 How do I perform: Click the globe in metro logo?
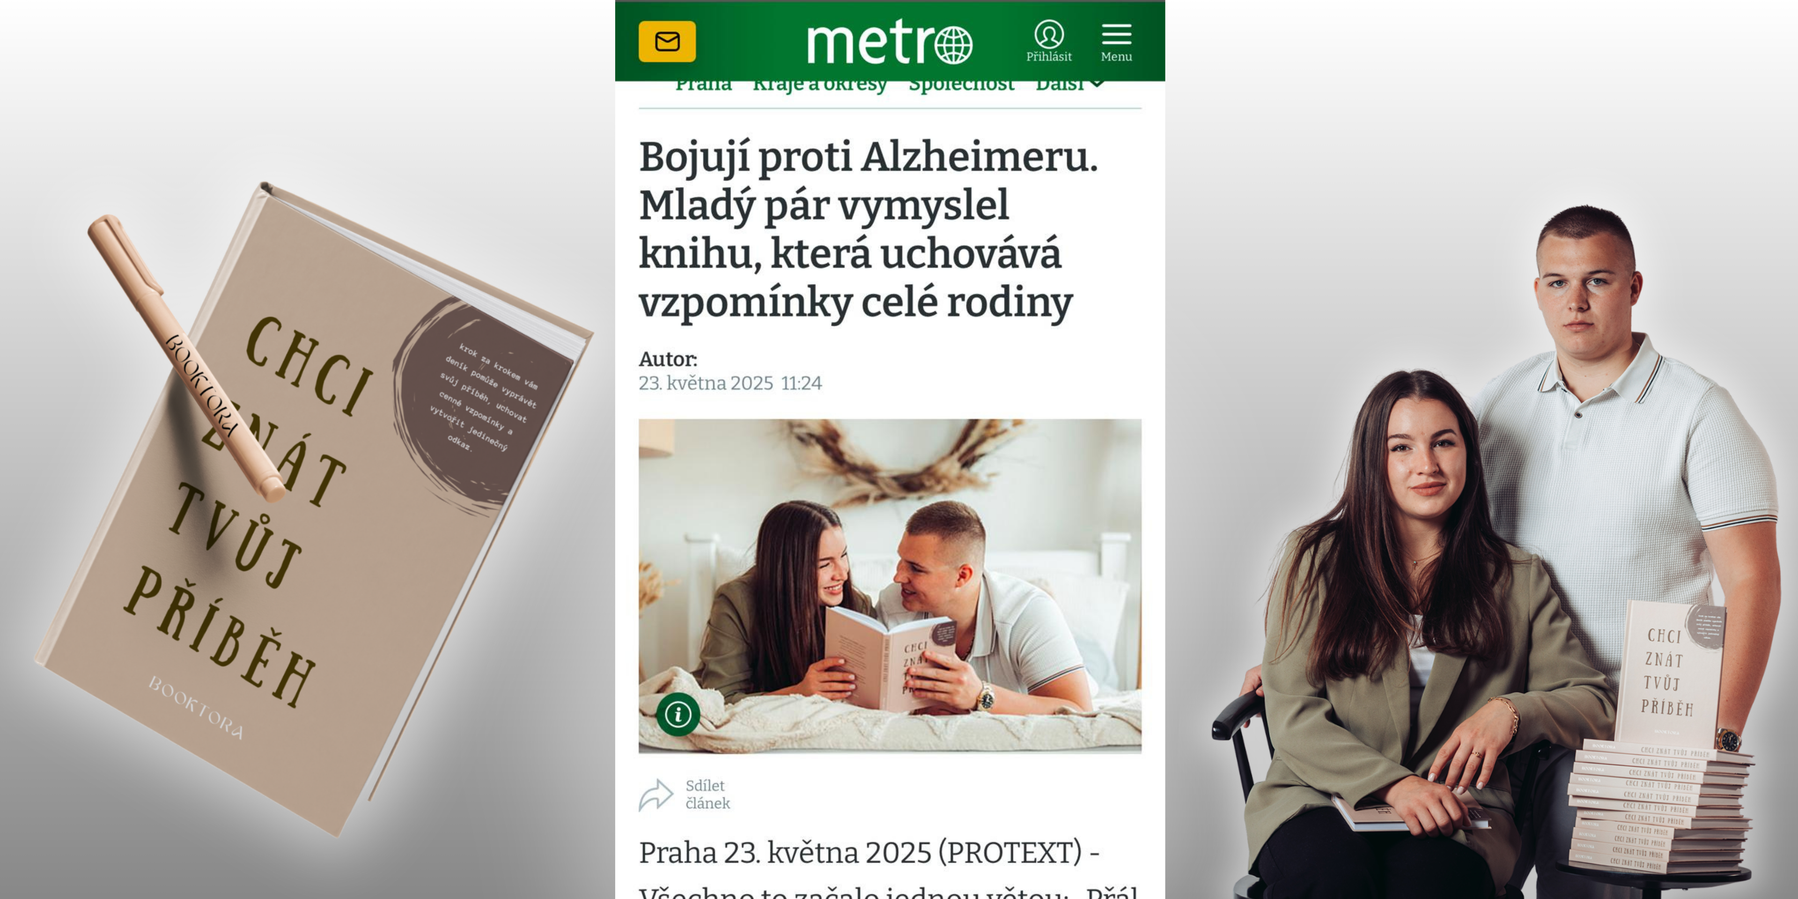953,44
